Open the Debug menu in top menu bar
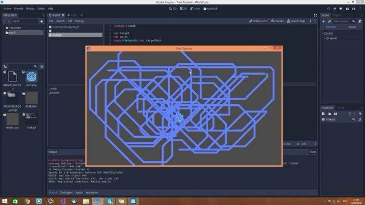The image size is (365, 205). click(x=30, y=9)
